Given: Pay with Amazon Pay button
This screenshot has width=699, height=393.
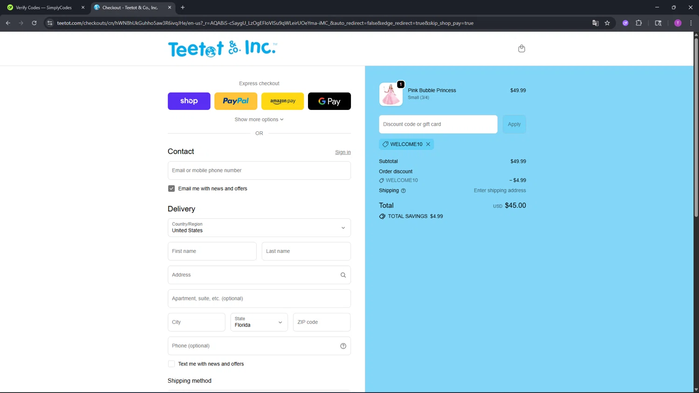Looking at the screenshot, I should pyautogui.click(x=282, y=101).
